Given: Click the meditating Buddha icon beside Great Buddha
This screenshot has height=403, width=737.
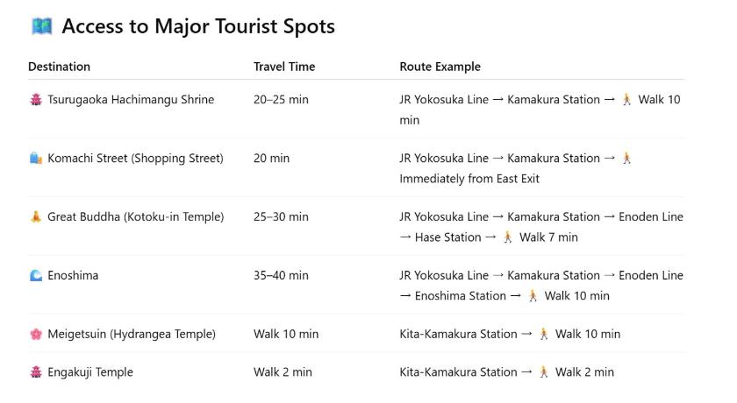Looking at the screenshot, I should (36, 216).
